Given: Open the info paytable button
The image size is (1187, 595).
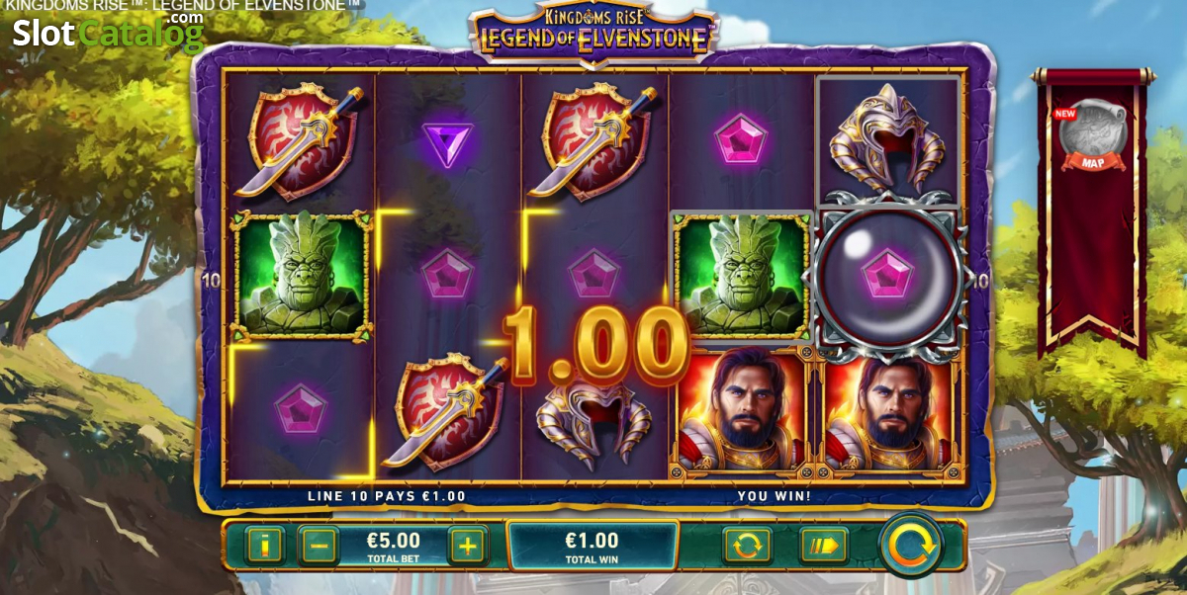Looking at the screenshot, I should (x=264, y=545).
